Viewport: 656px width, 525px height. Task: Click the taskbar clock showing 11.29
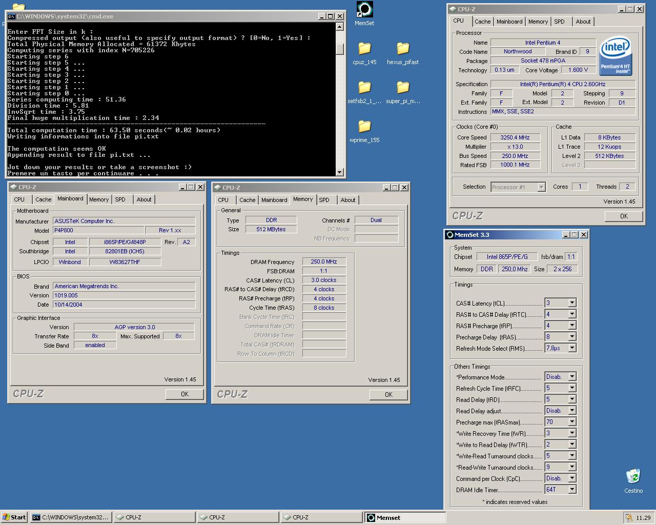(643, 518)
